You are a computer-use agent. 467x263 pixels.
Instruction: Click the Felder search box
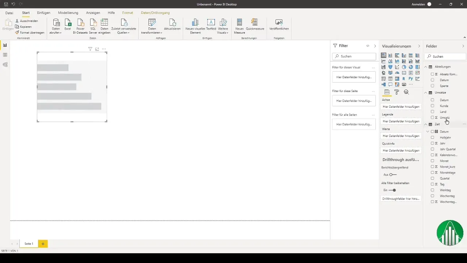point(445,57)
